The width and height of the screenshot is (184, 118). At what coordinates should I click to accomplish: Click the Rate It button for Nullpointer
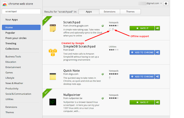[142, 102]
